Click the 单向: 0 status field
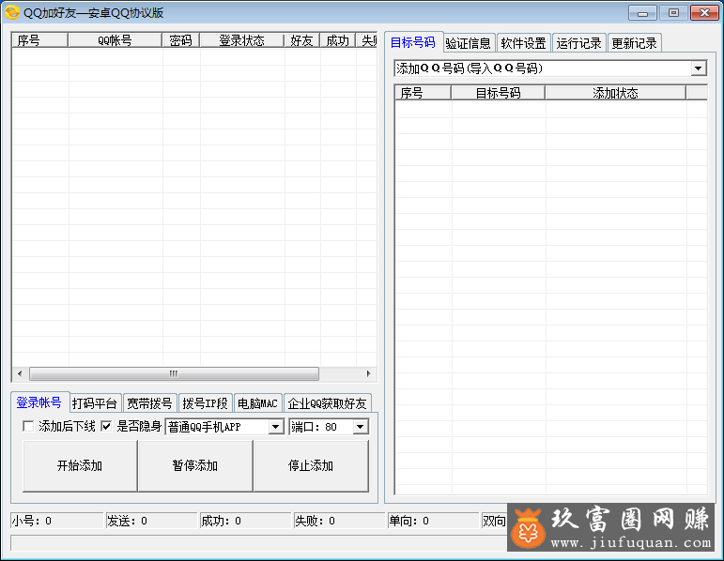 (x=433, y=521)
